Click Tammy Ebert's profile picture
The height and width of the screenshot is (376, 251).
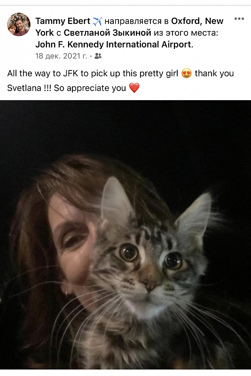[19, 24]
